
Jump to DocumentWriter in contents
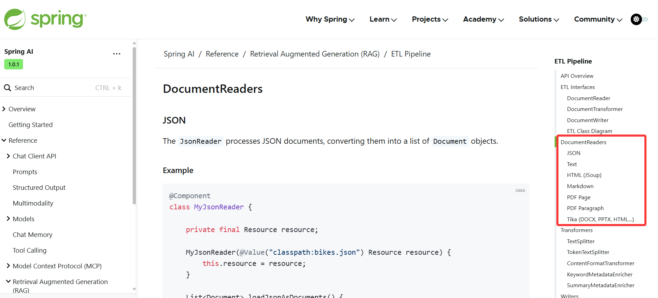point(587,120)
